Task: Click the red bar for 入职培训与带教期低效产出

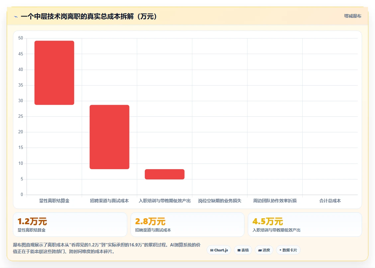Action: pos(164,174)
